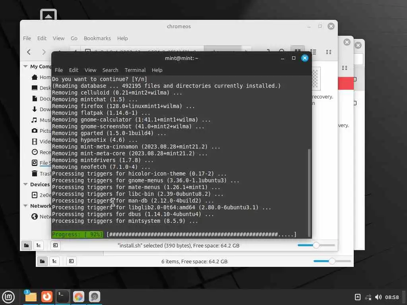Image resolution: width=407 pixels, height=305 pixels.
Task: Click the file manager launcher with badge 3
Action: pos(31,297)
